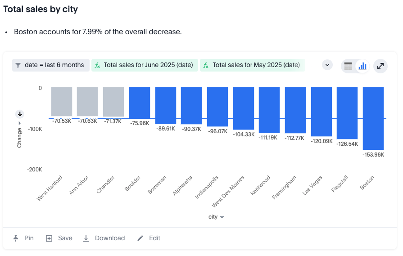Screen dimensions: 403x256
Task: Toggle the Change sort direction arrow
Action: point(20,114)
